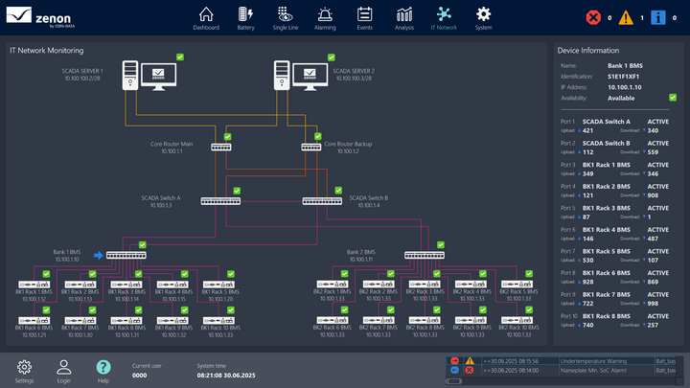This screenshot has width=690, height=388.
Task: Select the BK2 Rack 5 BMS device
Action: tap(517, 285)
